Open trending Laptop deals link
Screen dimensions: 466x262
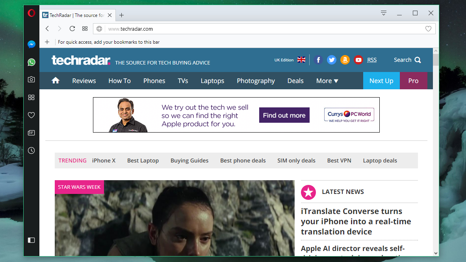[x=380, y=161]
